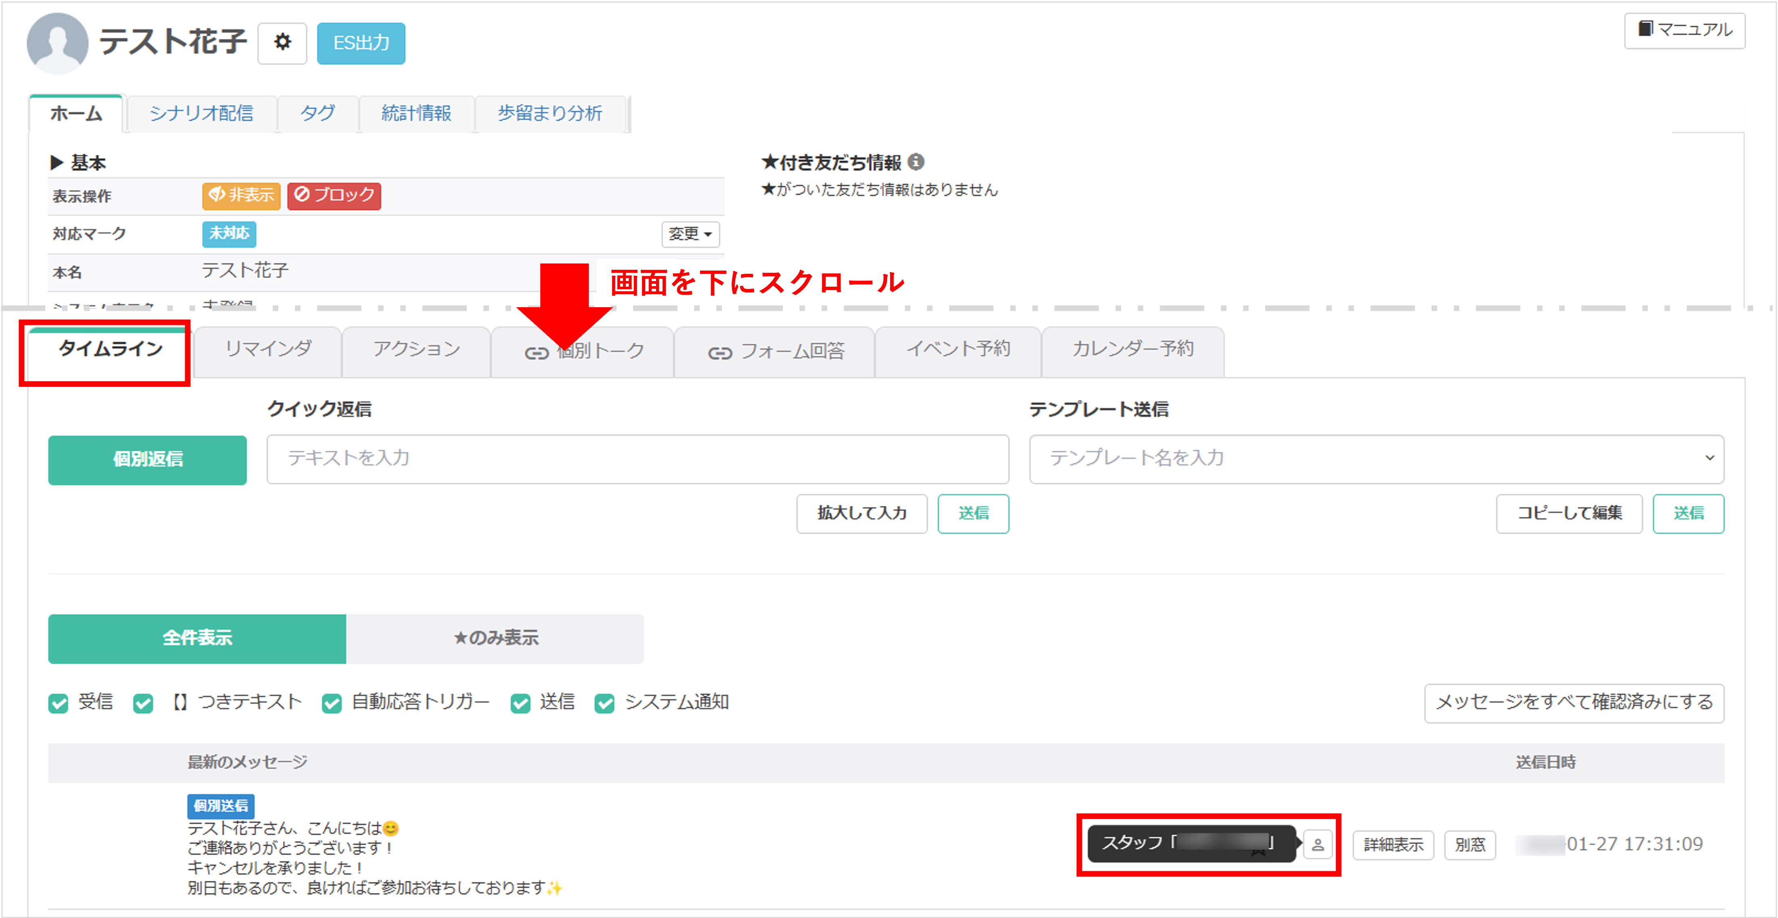Open the フォーム回答 link-icon tab

coord(775,352)
